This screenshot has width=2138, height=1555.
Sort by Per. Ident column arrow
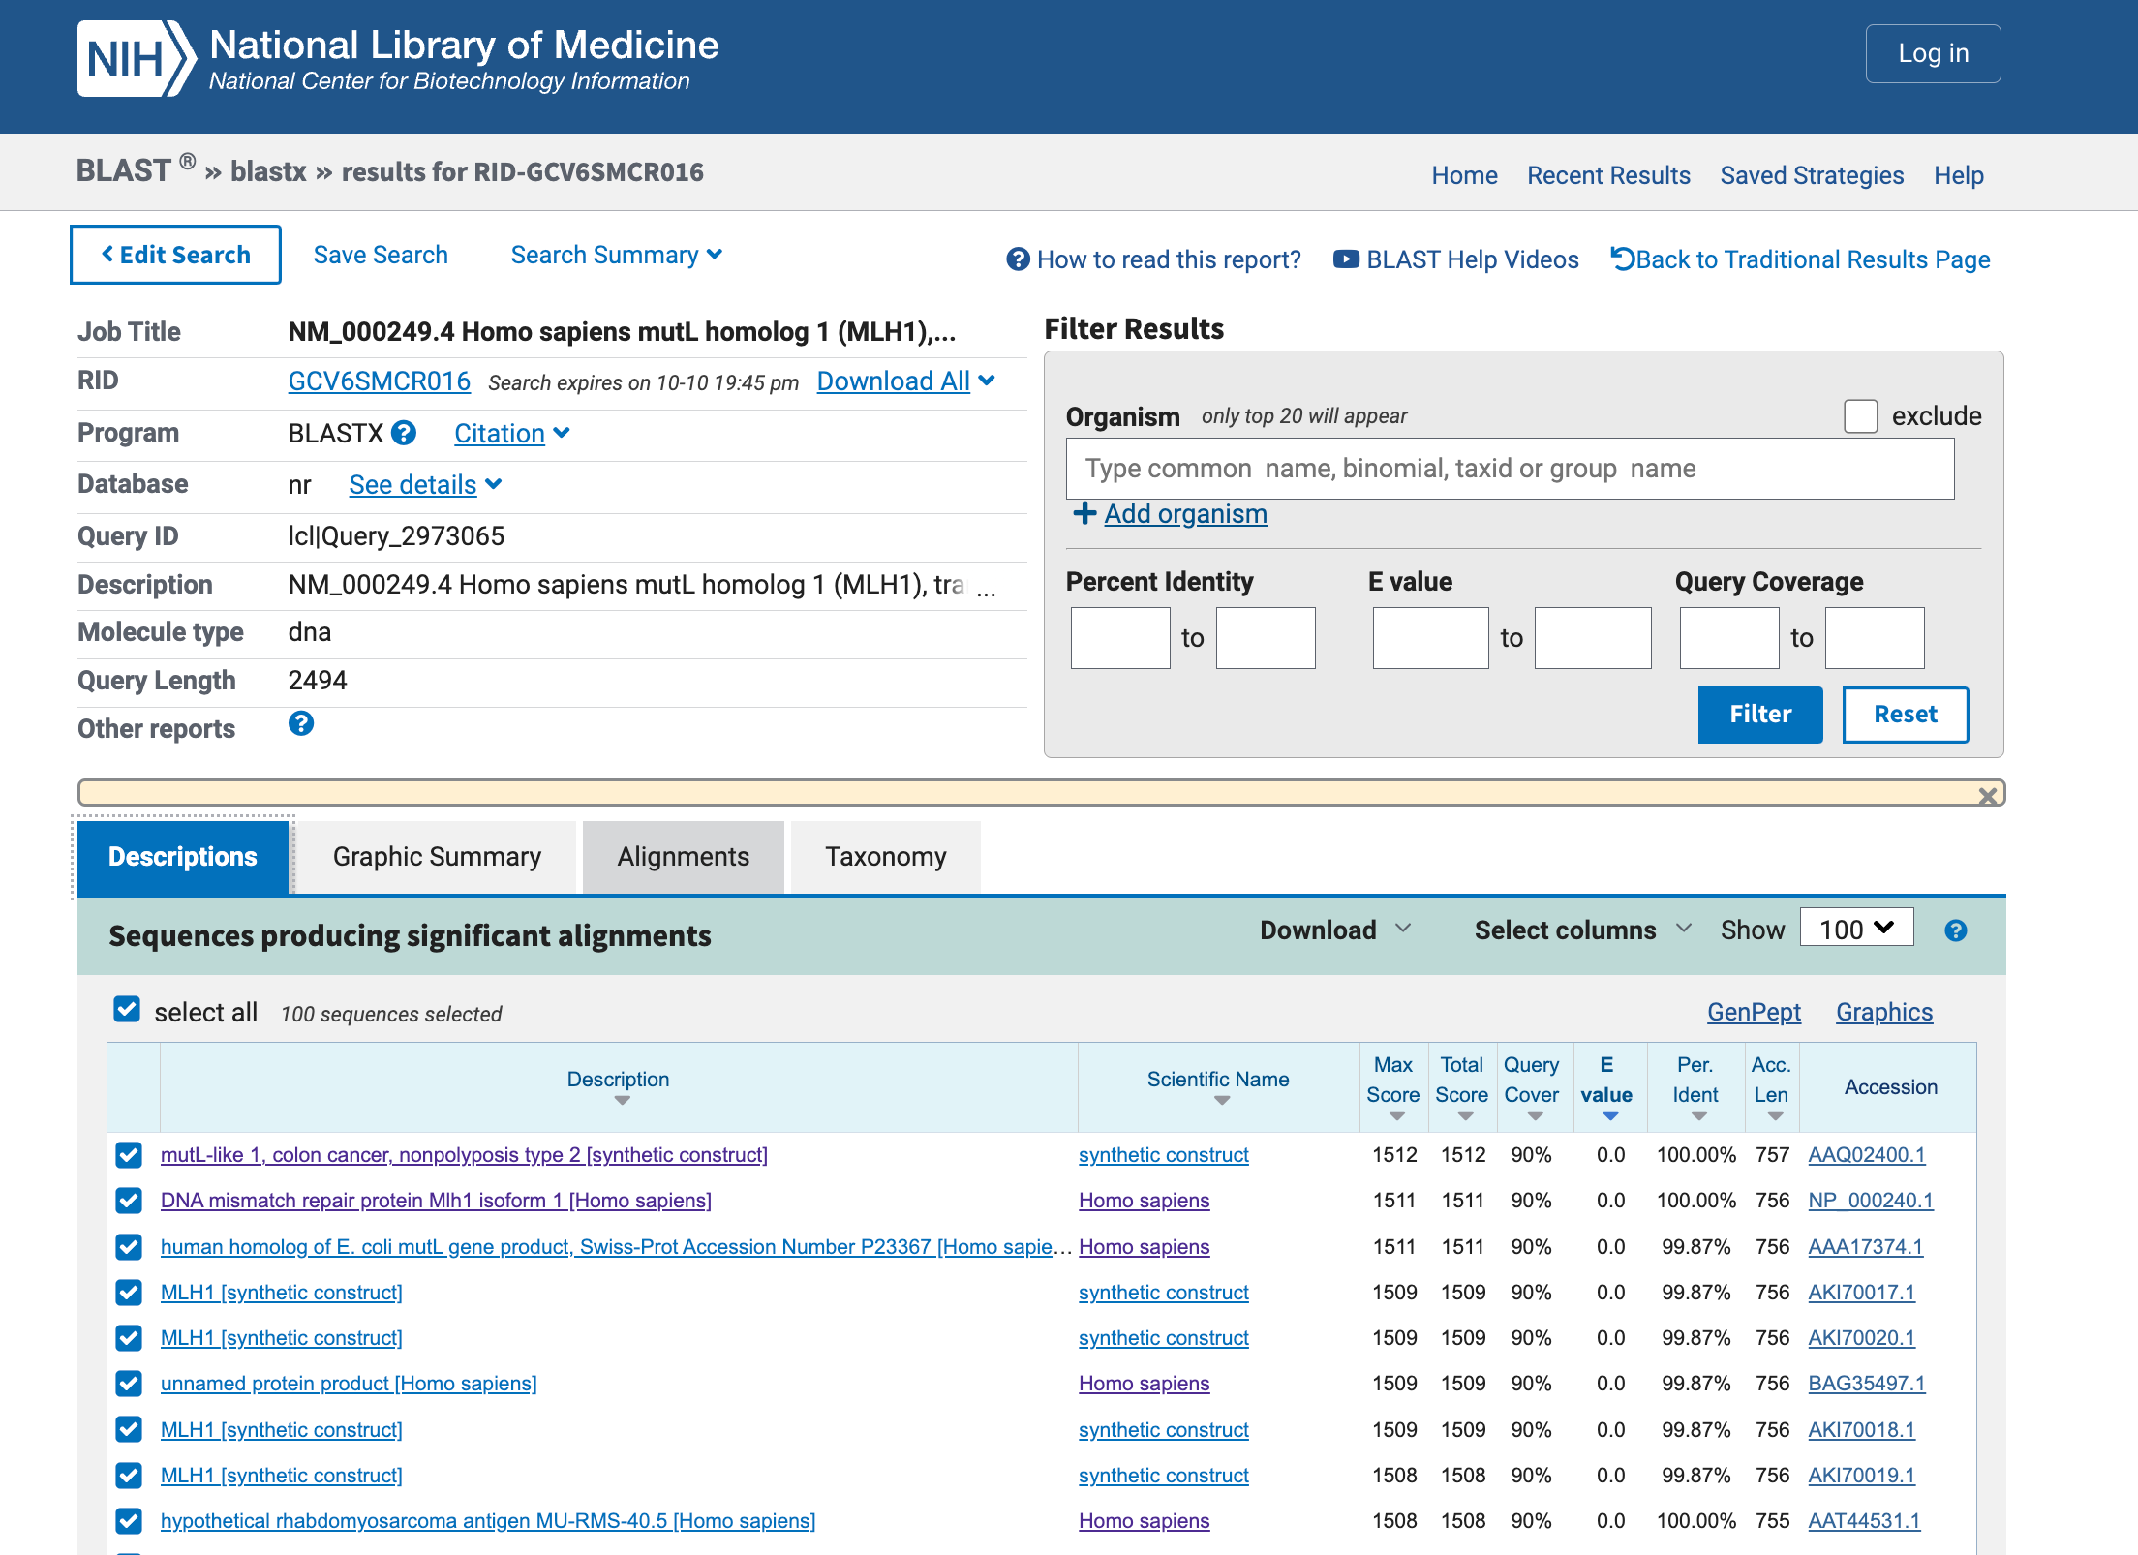pos(1698,1116)
